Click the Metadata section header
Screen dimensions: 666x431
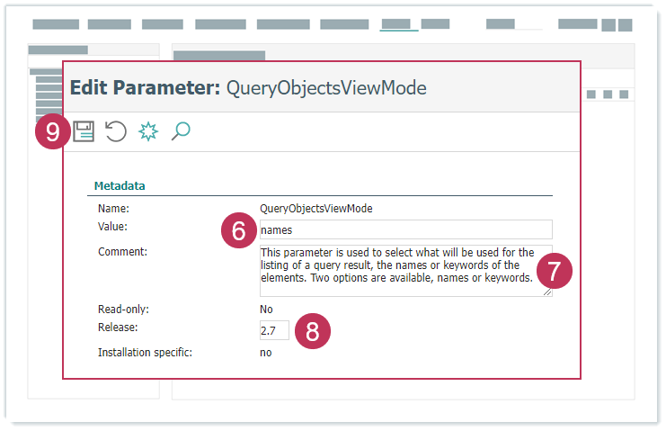pos(120,186)
